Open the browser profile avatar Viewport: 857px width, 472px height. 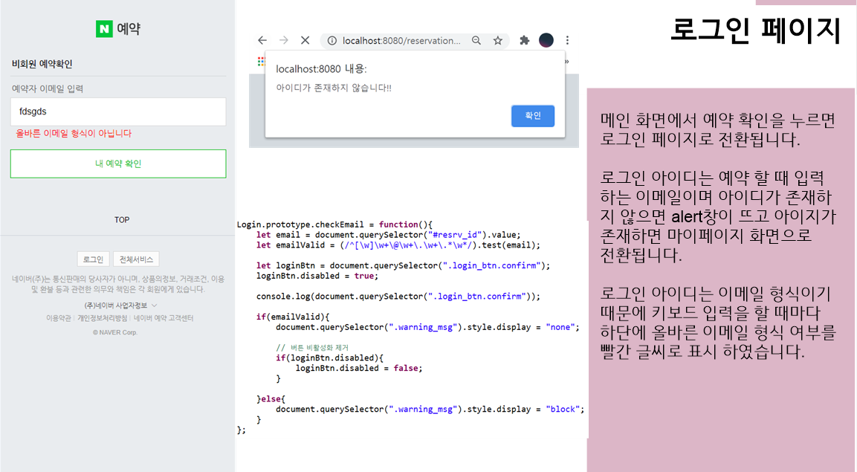[546, 40]
